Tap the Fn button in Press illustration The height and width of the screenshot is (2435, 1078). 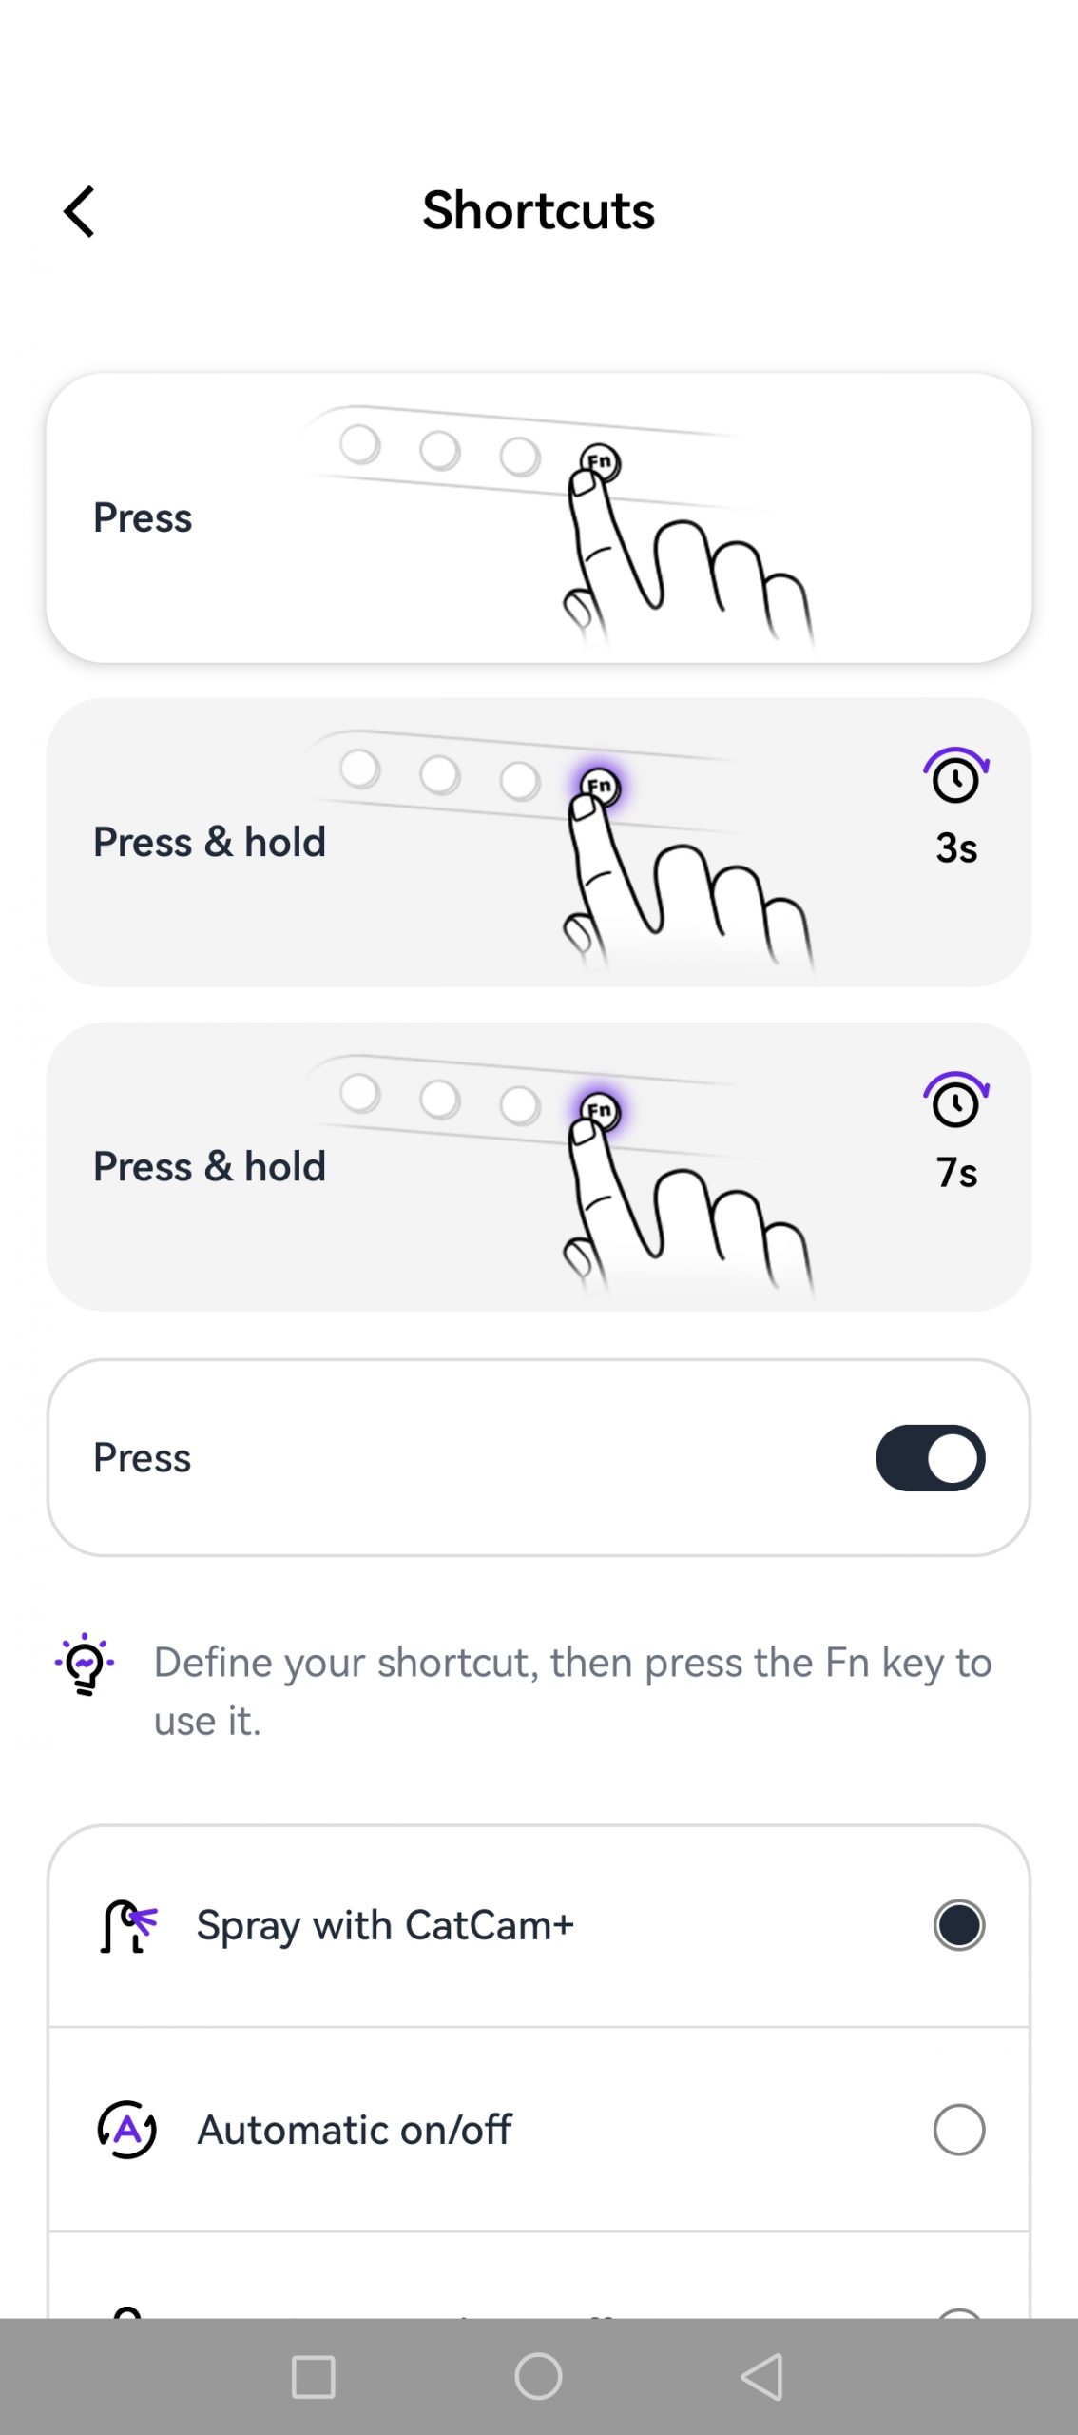601,462
